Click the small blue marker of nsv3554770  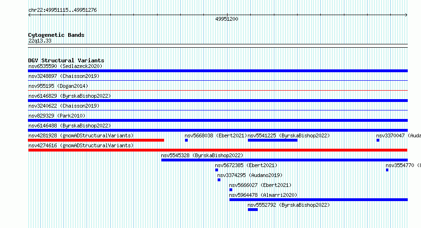[387, 170]
